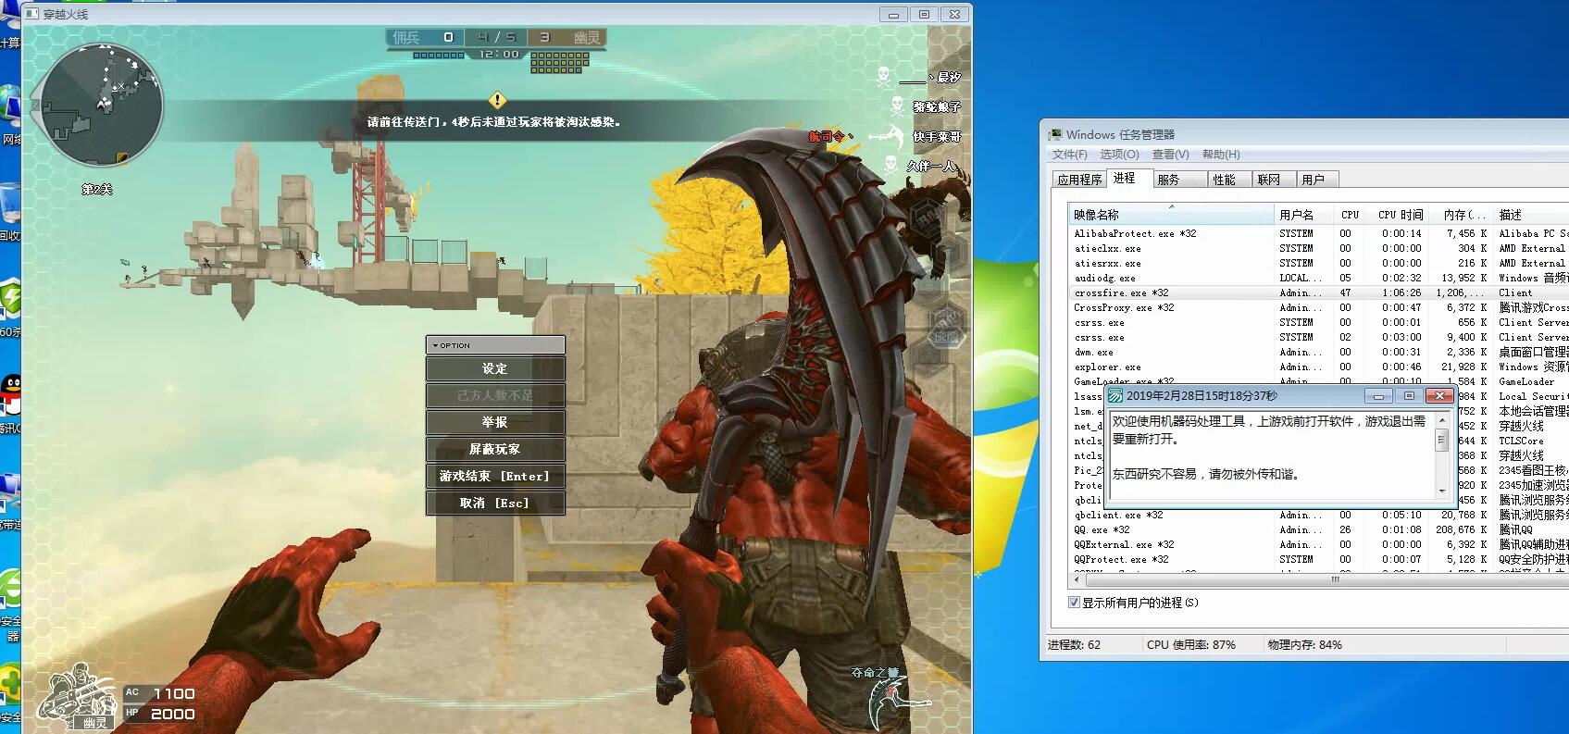Viewport: 1569px width, 734px height.
Task: Open the 选项(O) menu in Task Manager
Action: click(x=1119, y=155)
